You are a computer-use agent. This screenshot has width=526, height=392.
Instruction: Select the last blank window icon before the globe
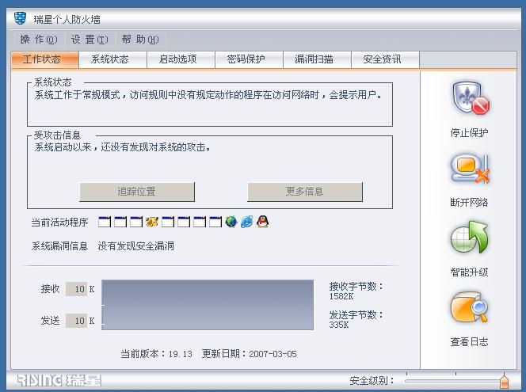pos(215,222)
